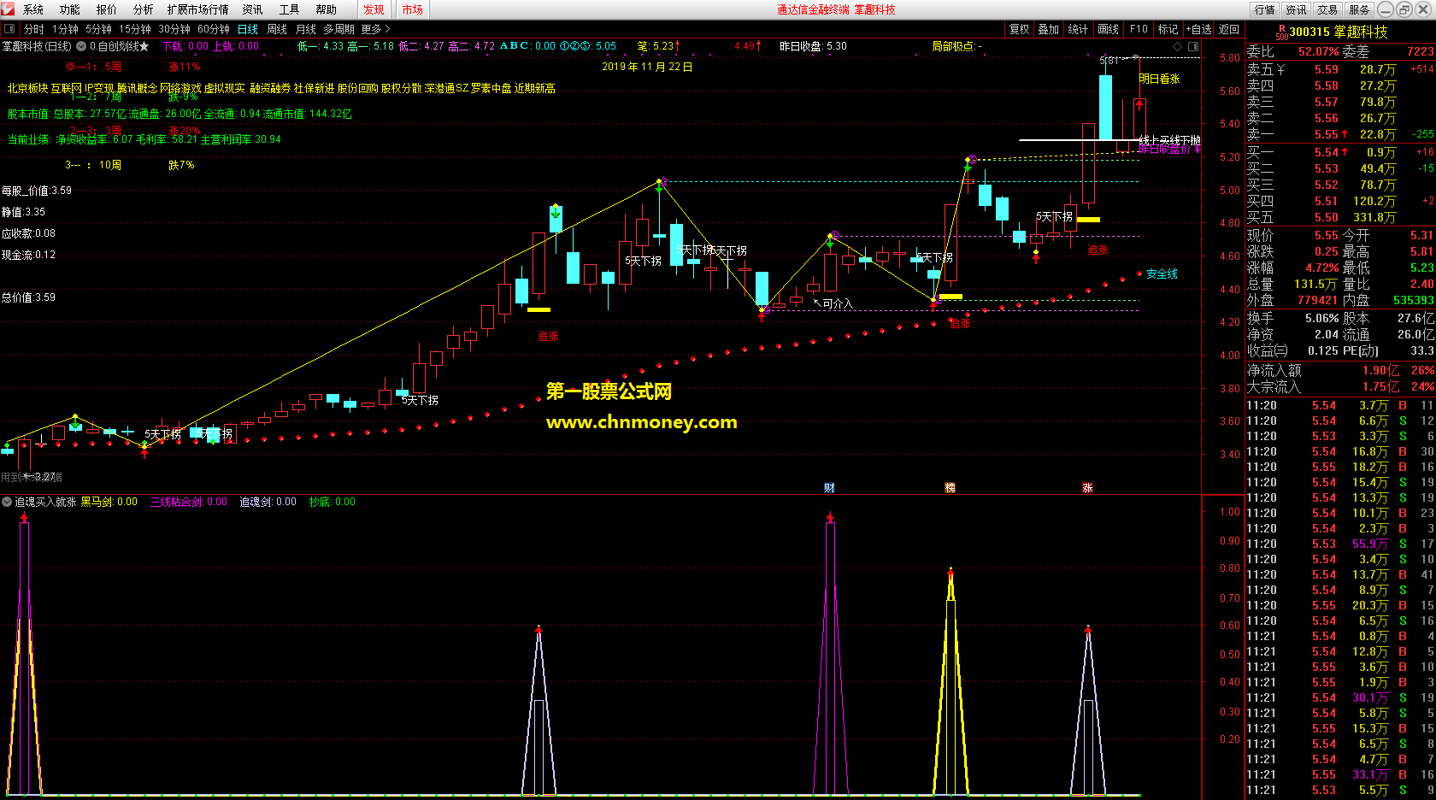Click the 黑马剑 indicator readout
Viewport: 1436px width, 800px height.
click(109, 502)
